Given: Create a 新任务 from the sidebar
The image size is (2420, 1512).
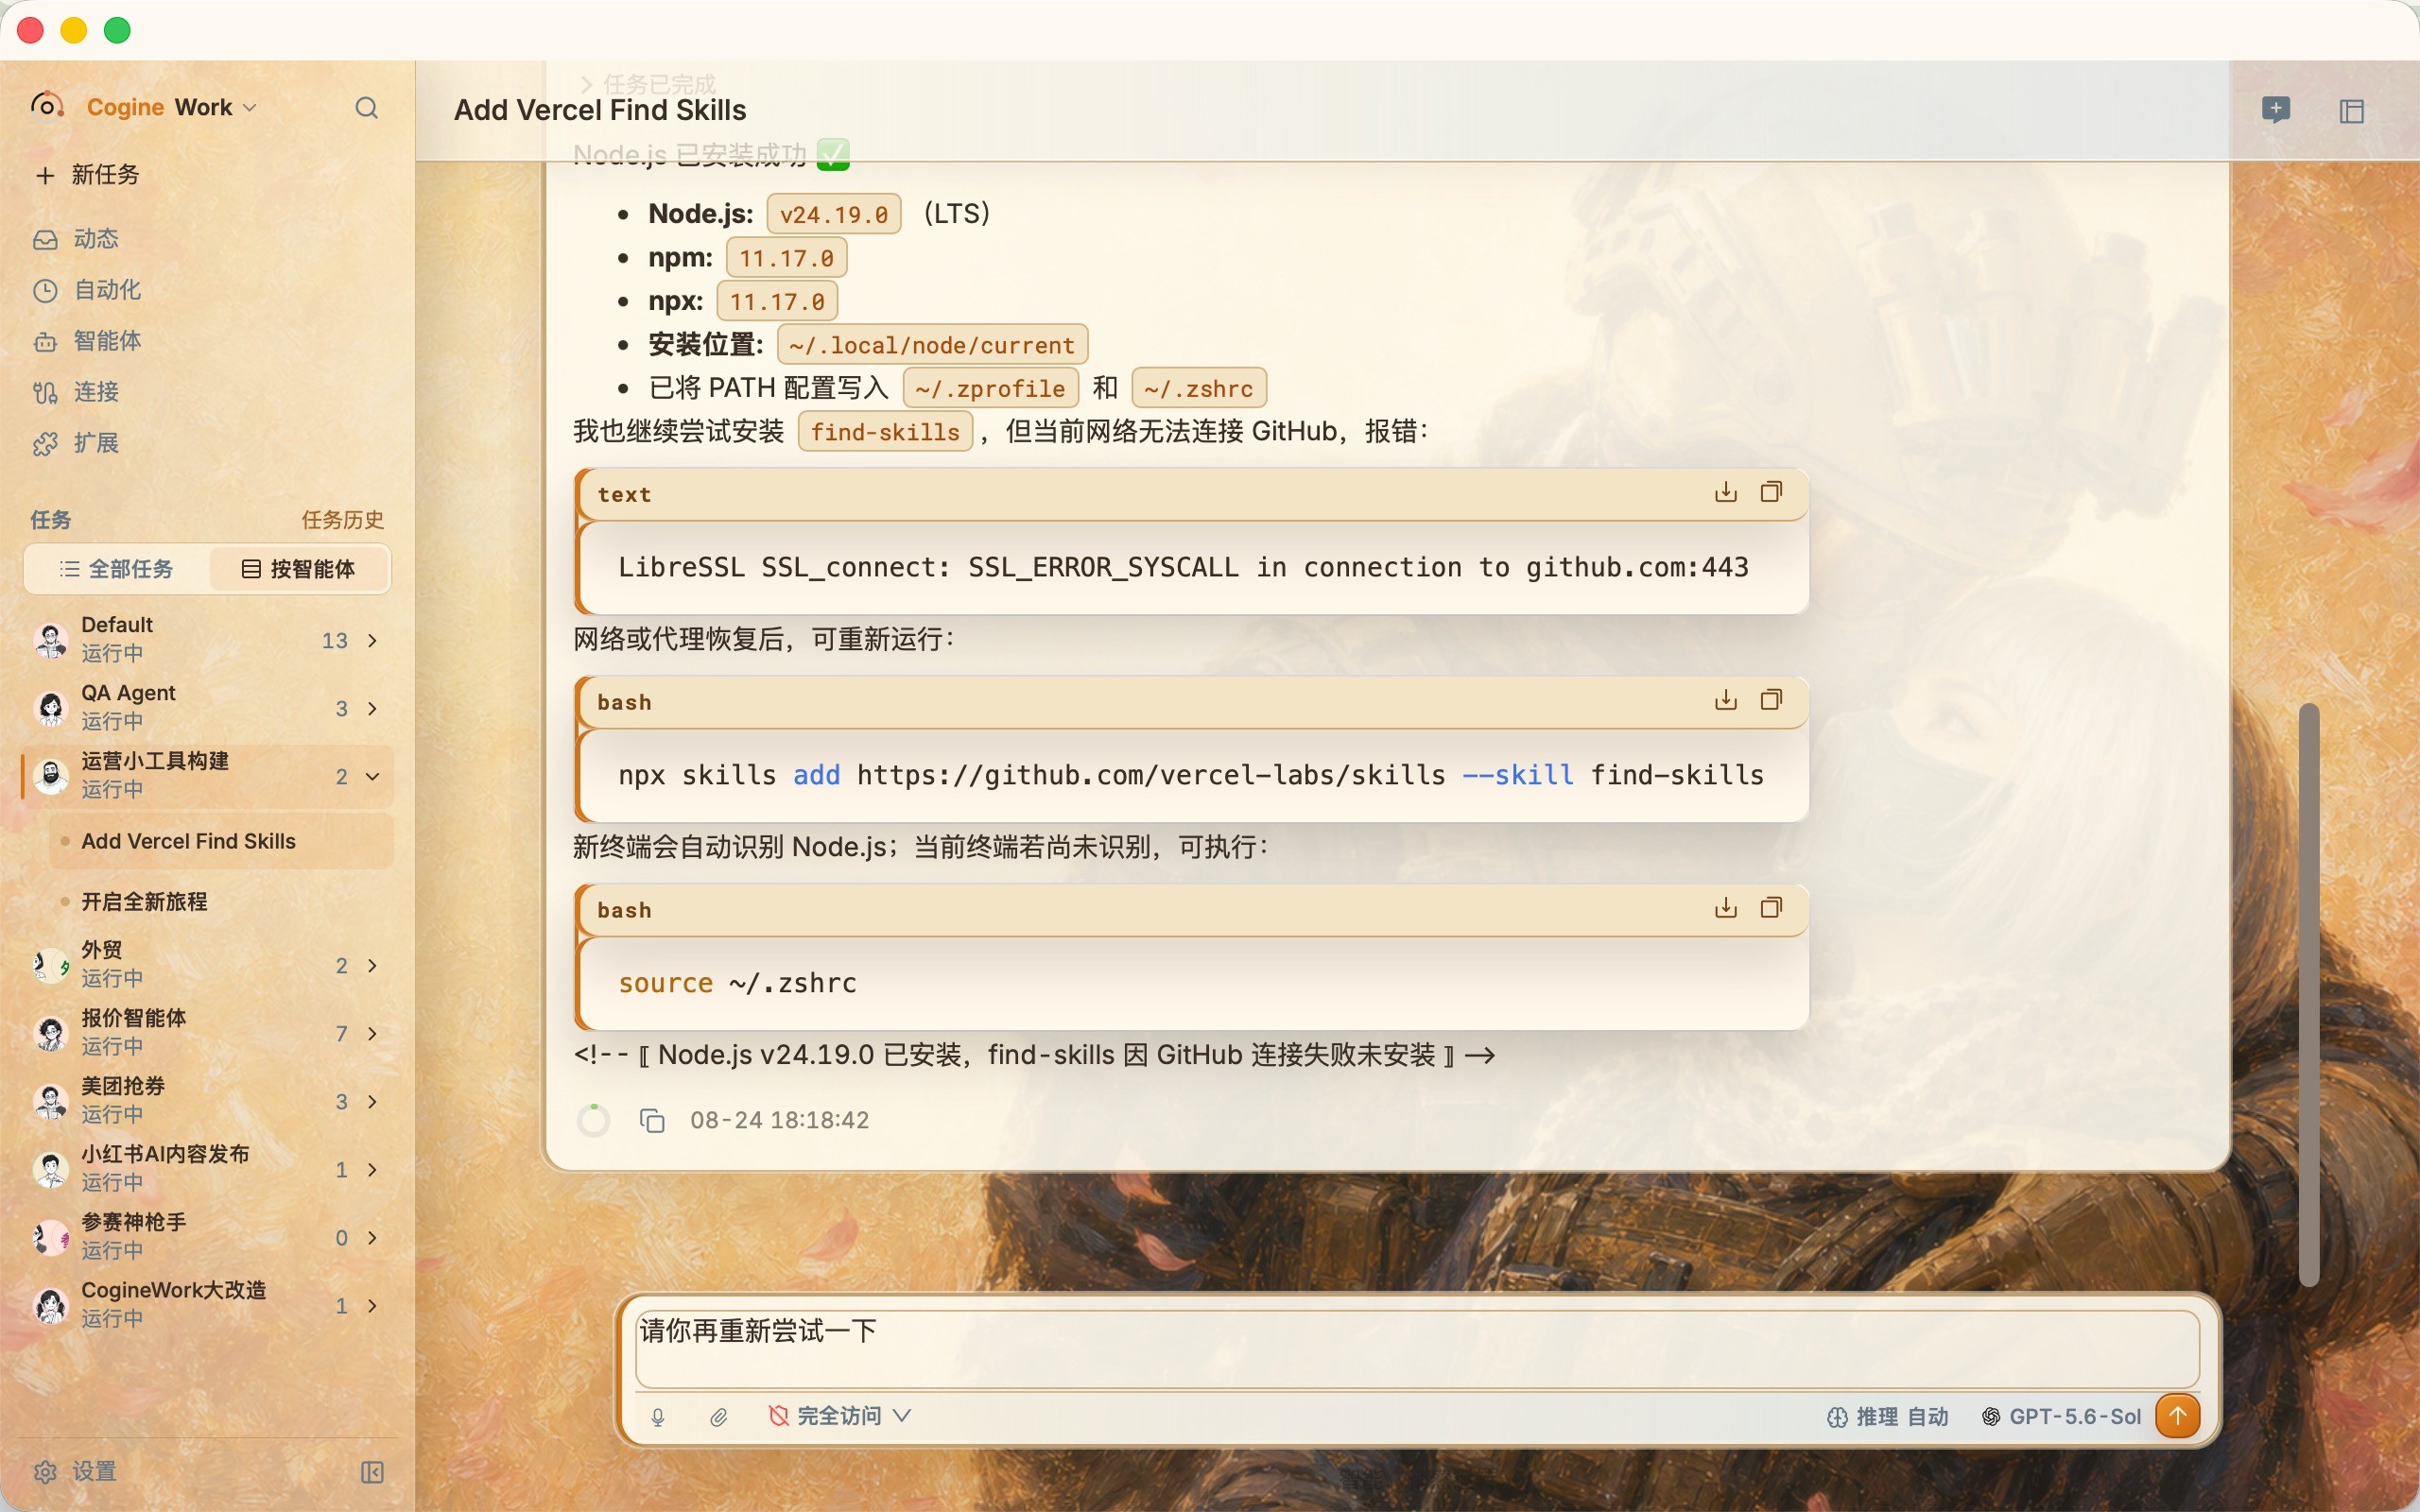Looking at the screenshot, I should click(87, 175).
